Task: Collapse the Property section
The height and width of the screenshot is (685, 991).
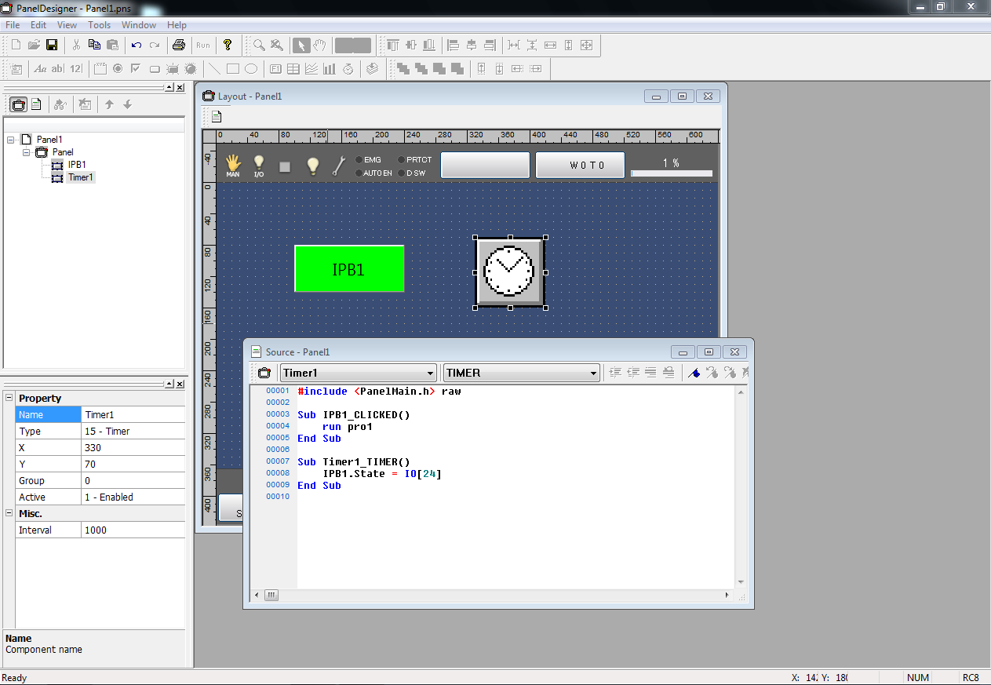Action: tap(9, 398)
